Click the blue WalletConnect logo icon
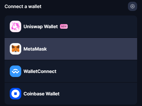 [x=15, y=71]
